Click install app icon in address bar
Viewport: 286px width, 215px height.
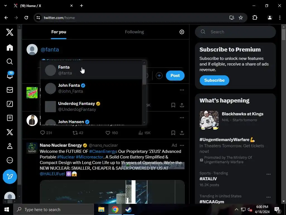point(232,18)
